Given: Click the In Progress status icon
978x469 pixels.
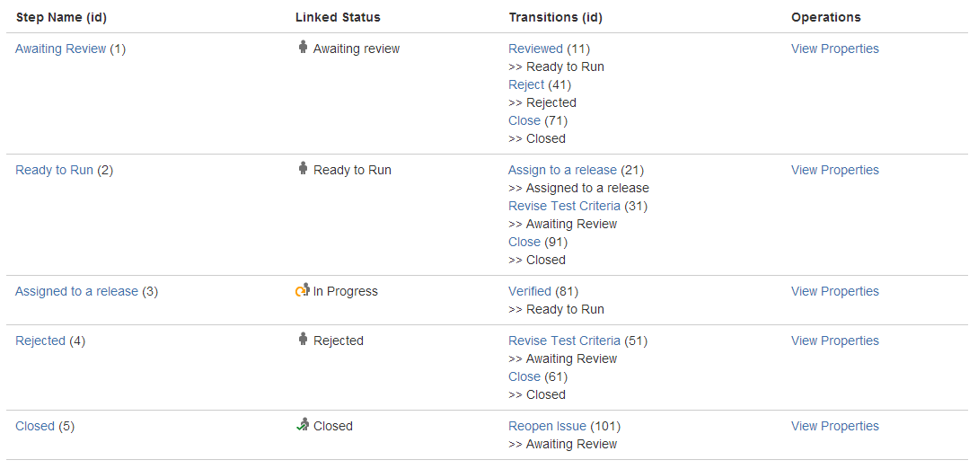Looking at the screenshot, I should click(x=303, y=290).
